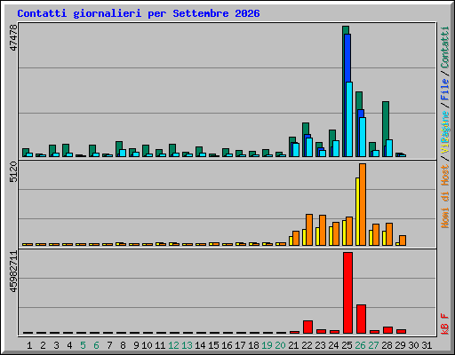Click the green weekend day label 26

[x=360, y=345]
